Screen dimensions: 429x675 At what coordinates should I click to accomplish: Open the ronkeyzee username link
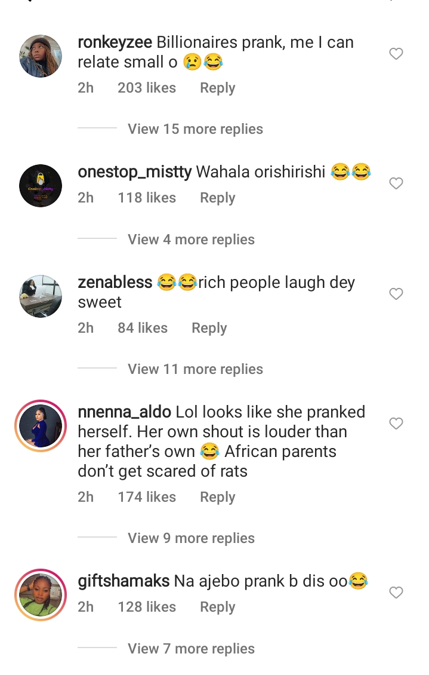click(115, 42)
